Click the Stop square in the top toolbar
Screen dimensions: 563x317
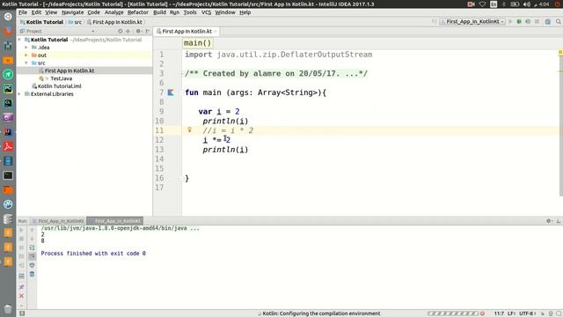(537, 21)
